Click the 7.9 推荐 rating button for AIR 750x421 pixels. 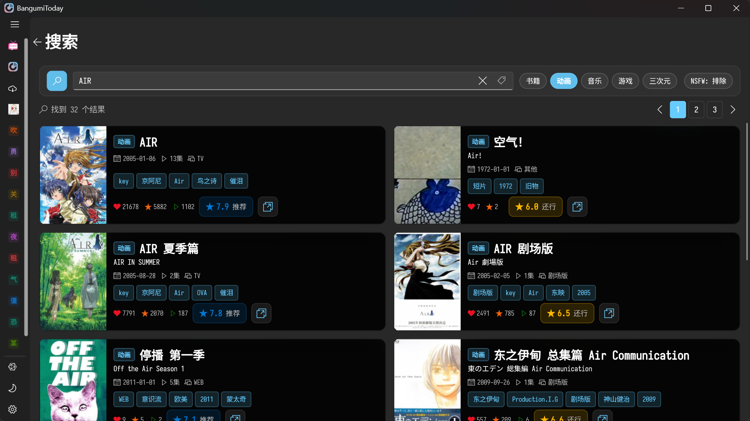[226, 207]
